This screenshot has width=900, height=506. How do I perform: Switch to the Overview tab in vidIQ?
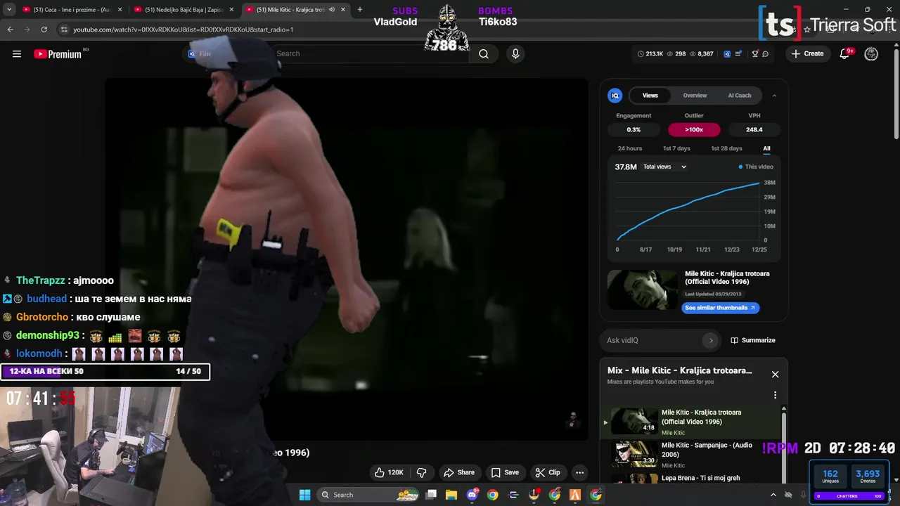pos(695,96)
